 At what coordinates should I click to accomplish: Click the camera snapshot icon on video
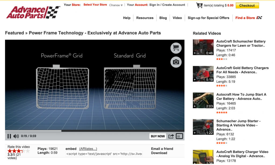176,62
